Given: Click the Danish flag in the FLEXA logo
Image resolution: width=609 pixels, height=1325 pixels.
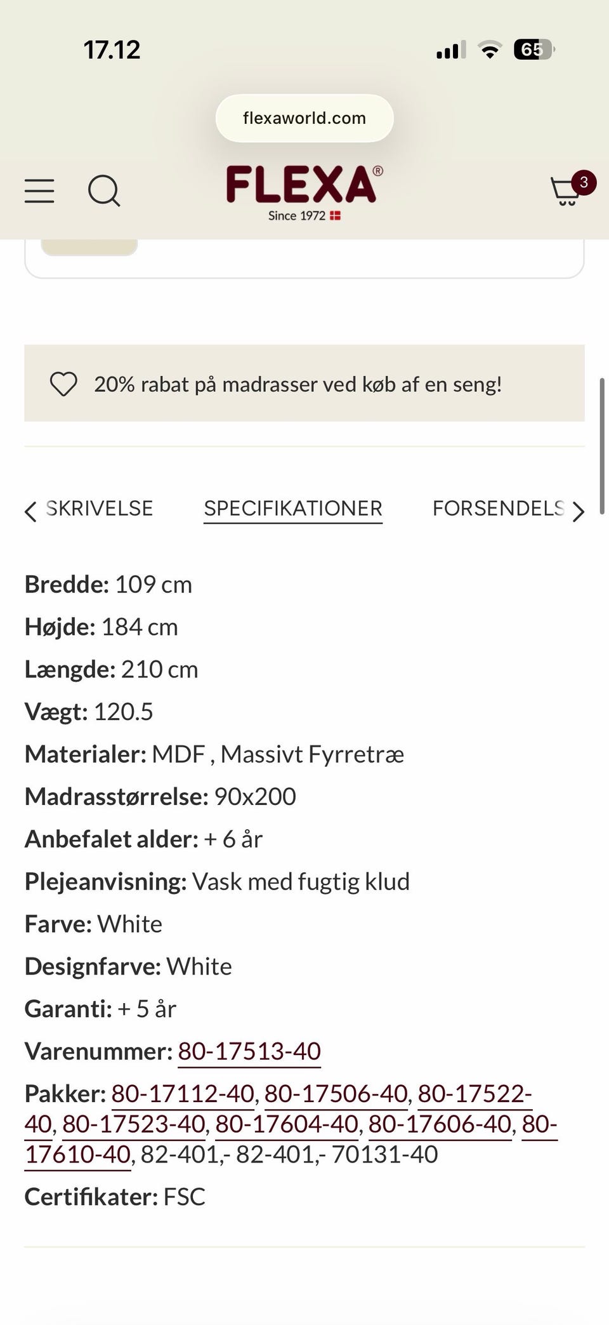Looking at the screenshot, I should click(334, 215).
